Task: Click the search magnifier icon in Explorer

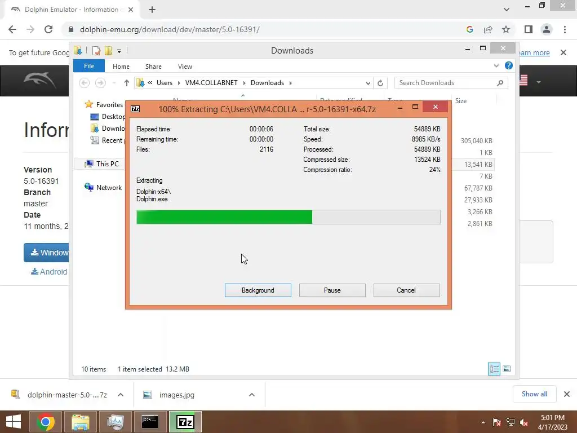Action: (500, 83)
